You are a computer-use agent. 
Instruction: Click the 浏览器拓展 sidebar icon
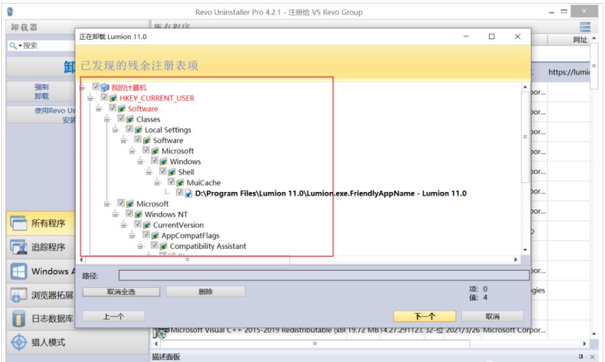coord(18,296)
